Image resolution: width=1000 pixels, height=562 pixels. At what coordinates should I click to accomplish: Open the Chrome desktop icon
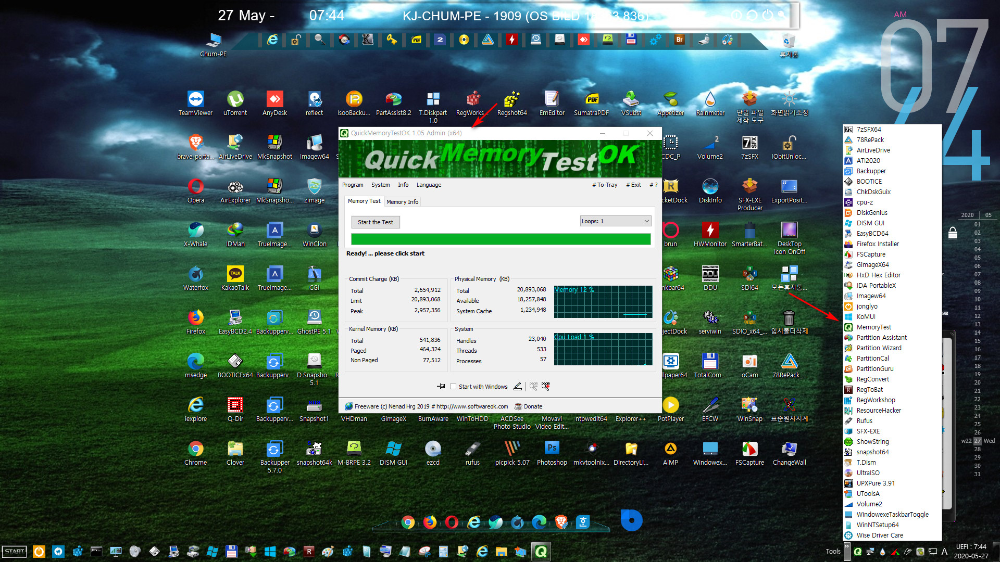coord(195,453)
